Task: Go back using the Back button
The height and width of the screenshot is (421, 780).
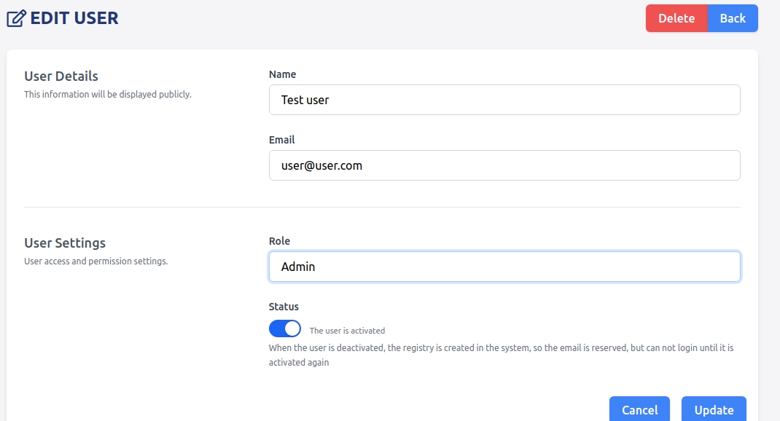Action: pos(733,18)
